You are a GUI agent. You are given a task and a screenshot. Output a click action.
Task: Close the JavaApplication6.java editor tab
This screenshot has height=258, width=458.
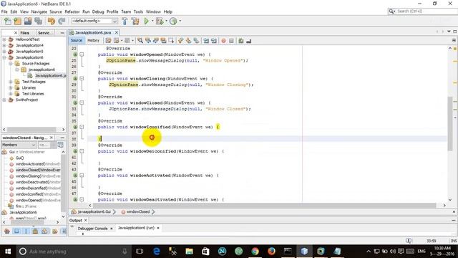point(117,32)
